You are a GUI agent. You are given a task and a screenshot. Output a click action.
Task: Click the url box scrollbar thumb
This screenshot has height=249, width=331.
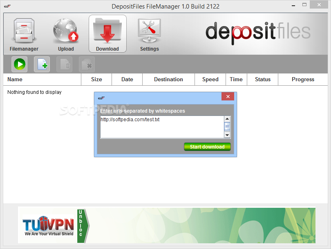[x=227, y=126]
